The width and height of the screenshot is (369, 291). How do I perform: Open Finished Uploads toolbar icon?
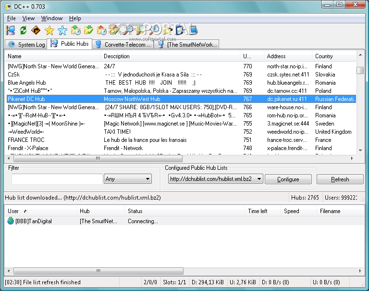[115, 30]
